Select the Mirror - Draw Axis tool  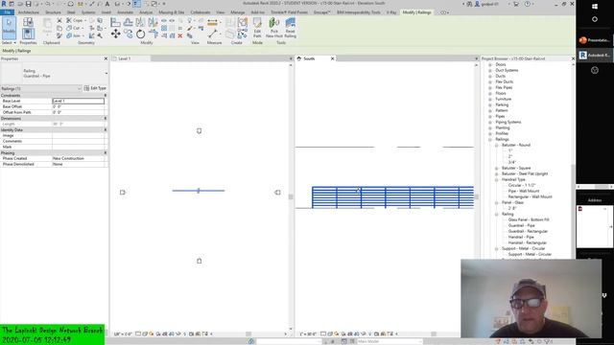click(153, 22)
